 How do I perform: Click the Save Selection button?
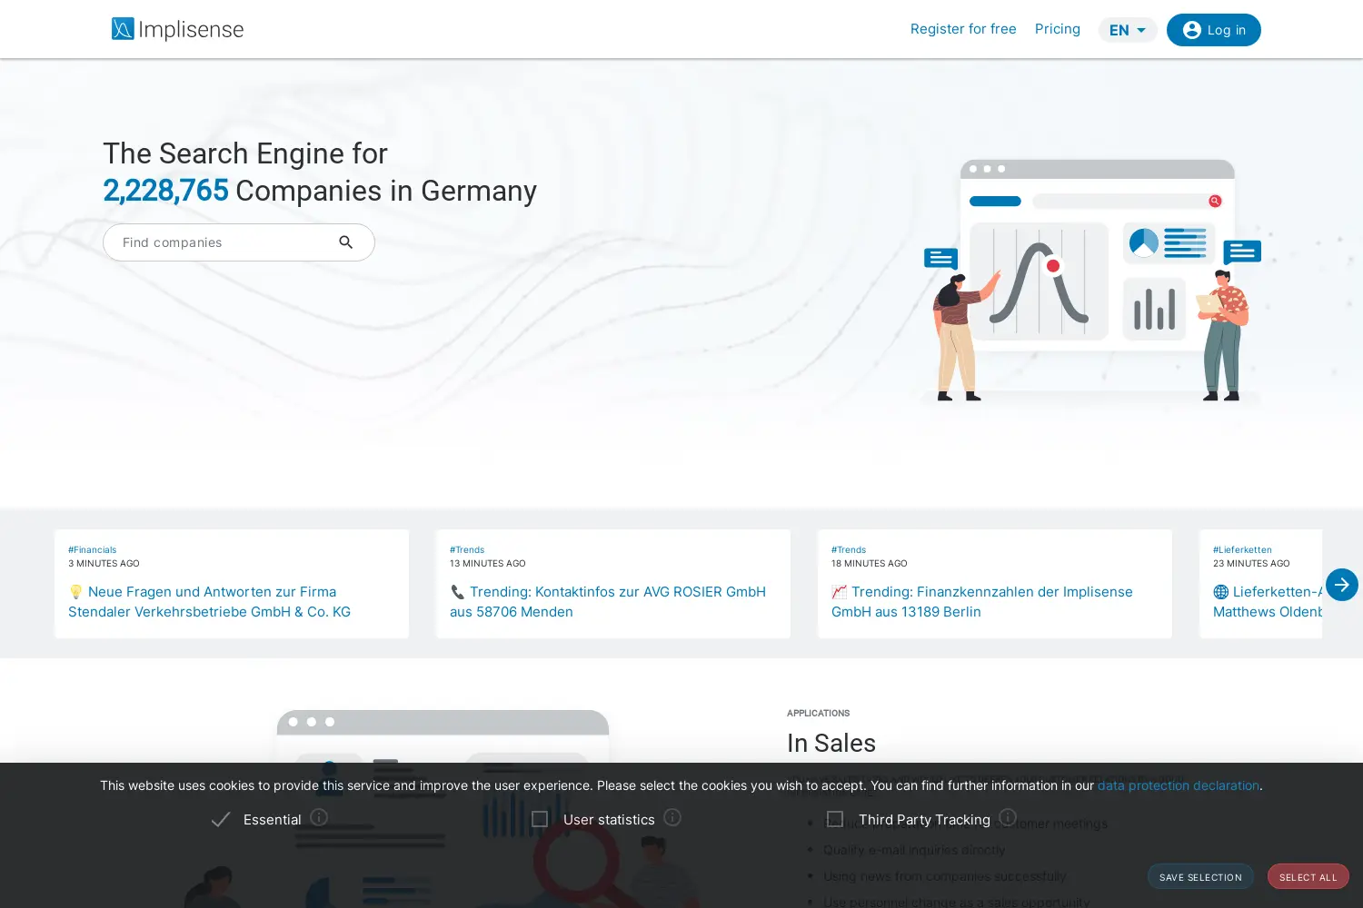(x=1200, y=876)
